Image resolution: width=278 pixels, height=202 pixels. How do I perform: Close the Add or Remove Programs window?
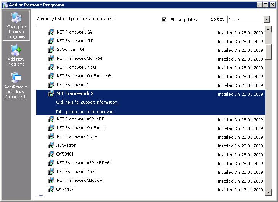[x=273, y=5]
